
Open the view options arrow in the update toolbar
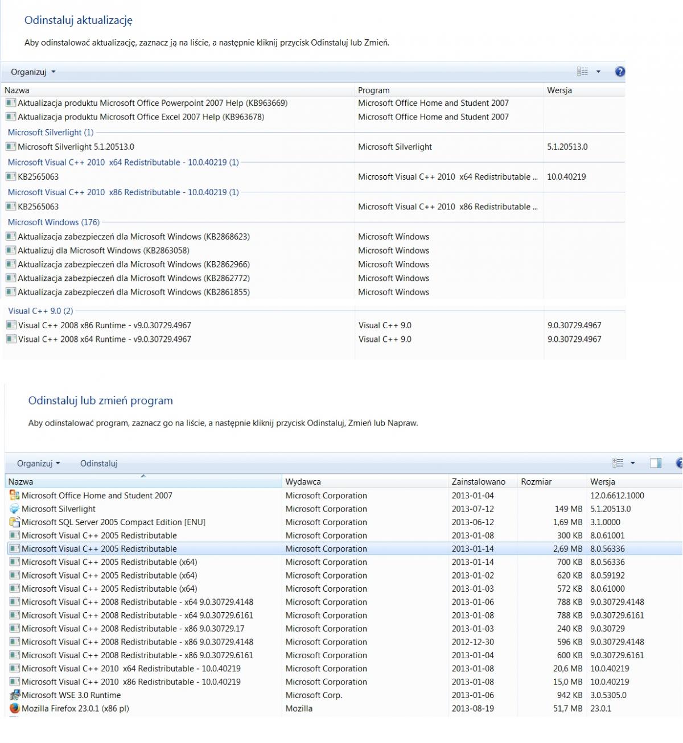pyautogui.click(x=598, y=72)
